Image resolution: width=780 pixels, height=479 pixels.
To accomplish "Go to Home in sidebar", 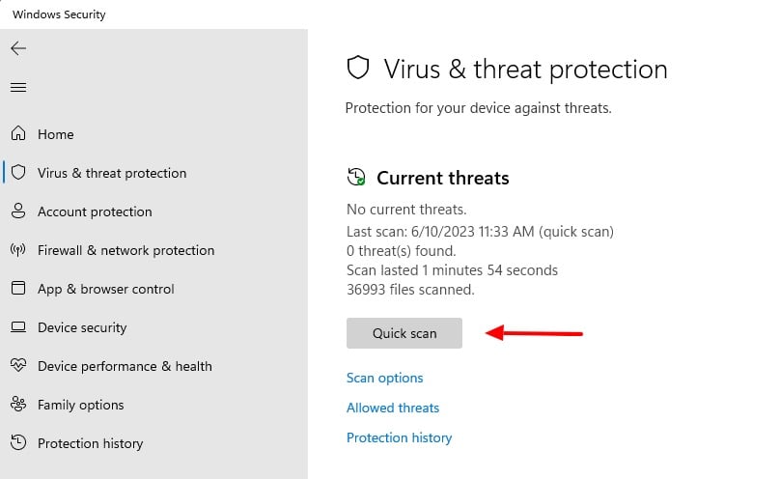I will 56,134.
